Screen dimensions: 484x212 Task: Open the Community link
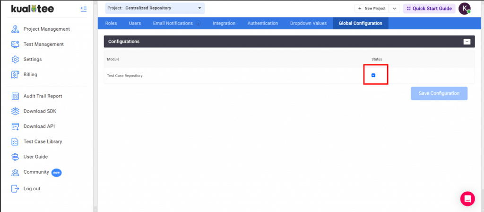point(36,172)
